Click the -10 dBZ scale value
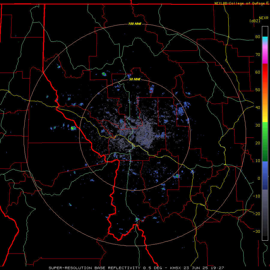270x270 pixels. tap(256, 196)
